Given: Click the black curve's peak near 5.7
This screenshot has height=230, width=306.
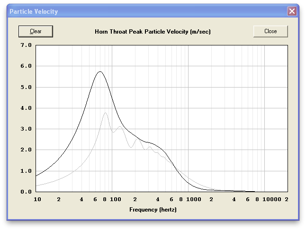Looking at the screenshot, I should click(x=100, y=72).
